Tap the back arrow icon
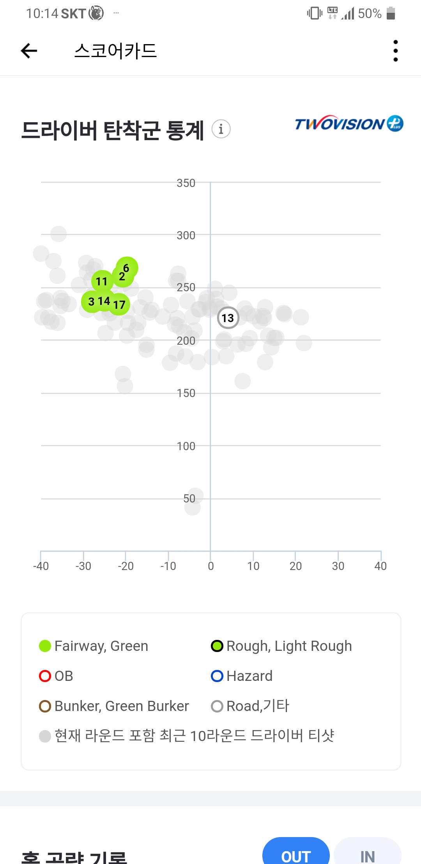Viewport: 421px width, 864px height. [29, 51]
